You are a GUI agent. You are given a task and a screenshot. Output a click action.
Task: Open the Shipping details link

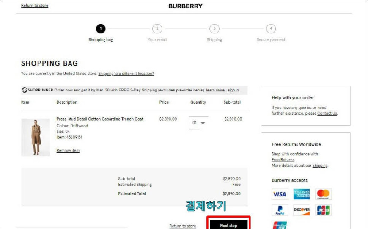click(320, 166)
